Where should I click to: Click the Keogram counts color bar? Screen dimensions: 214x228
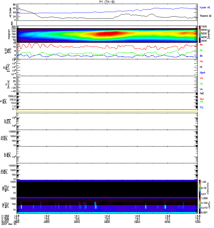pos(200,34)
